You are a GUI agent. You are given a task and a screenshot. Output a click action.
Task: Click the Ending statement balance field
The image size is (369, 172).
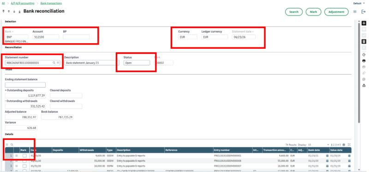pos(25,85)
